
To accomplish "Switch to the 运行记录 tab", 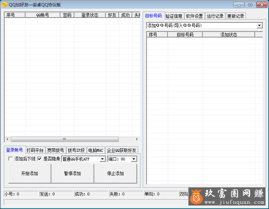I will pyautogui.click(x=215, y=16).
